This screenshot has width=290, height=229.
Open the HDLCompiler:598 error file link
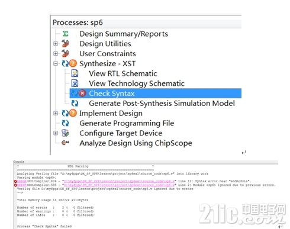coord(120,185)
